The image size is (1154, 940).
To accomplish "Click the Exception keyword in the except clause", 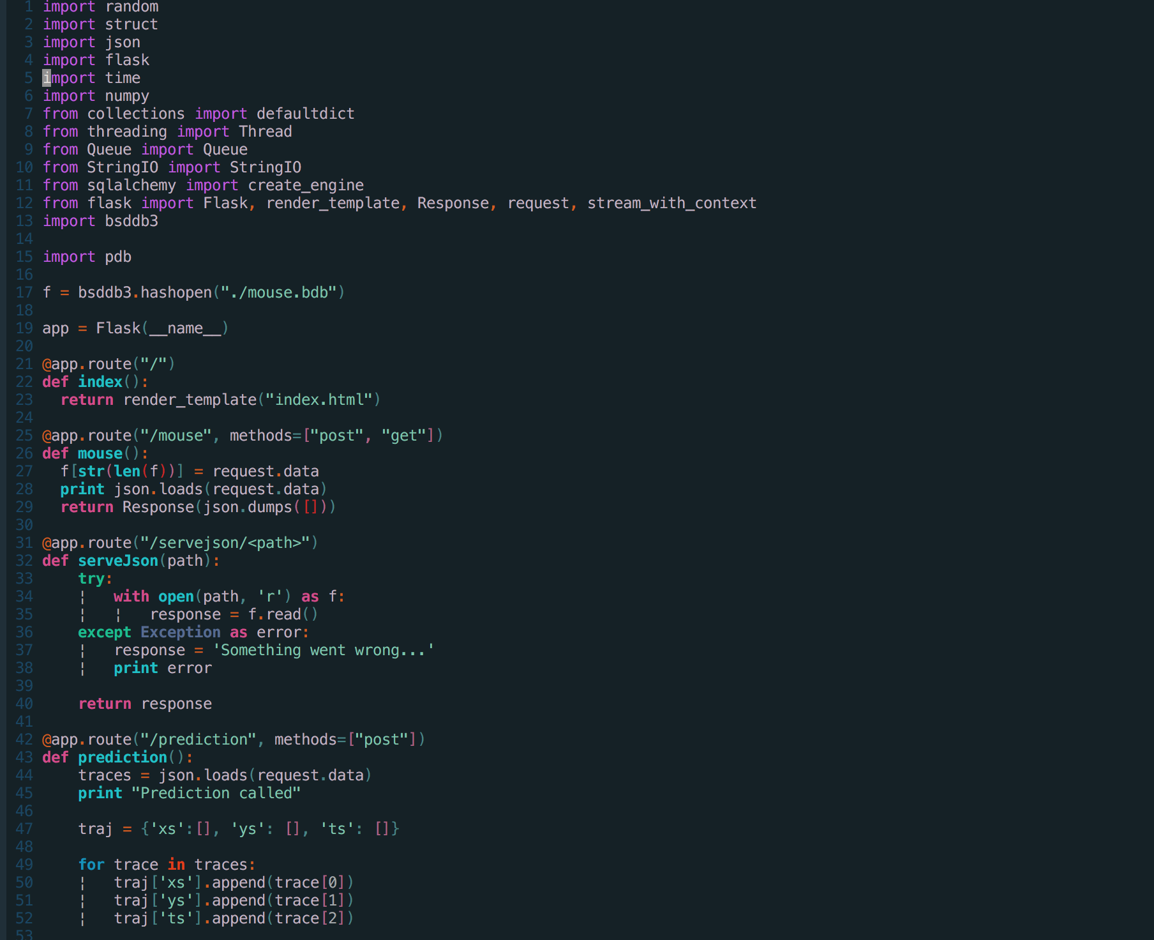I will click(181, 632).
